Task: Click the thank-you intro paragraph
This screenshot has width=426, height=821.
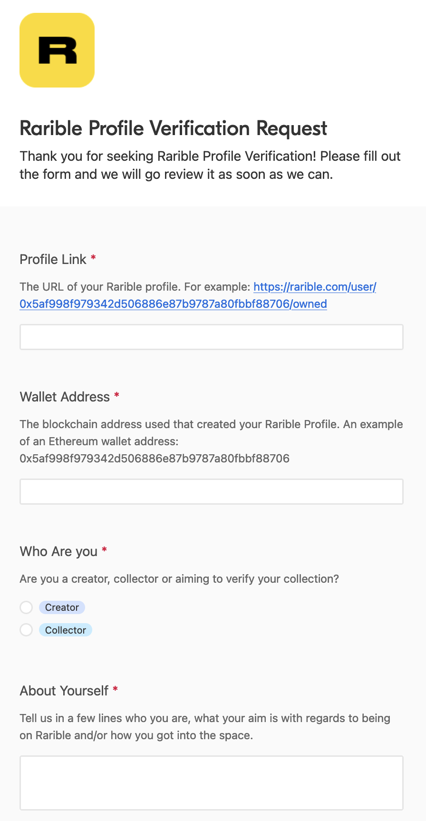Action: pos(210,165)
